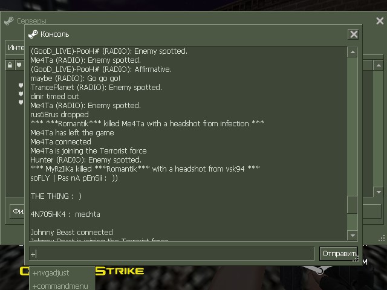The width and height of the screenshot is (387, 290).
Task: Click inside the console command input field
Action: pos(172,254)
